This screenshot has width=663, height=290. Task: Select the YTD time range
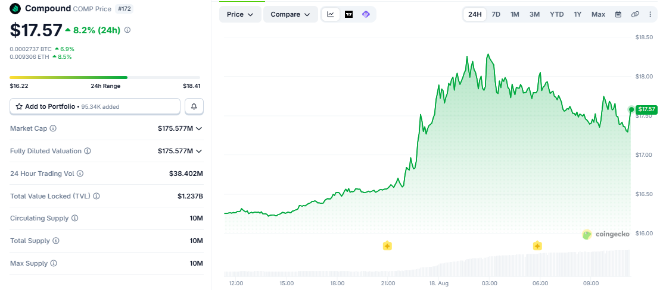pos(556,14)
